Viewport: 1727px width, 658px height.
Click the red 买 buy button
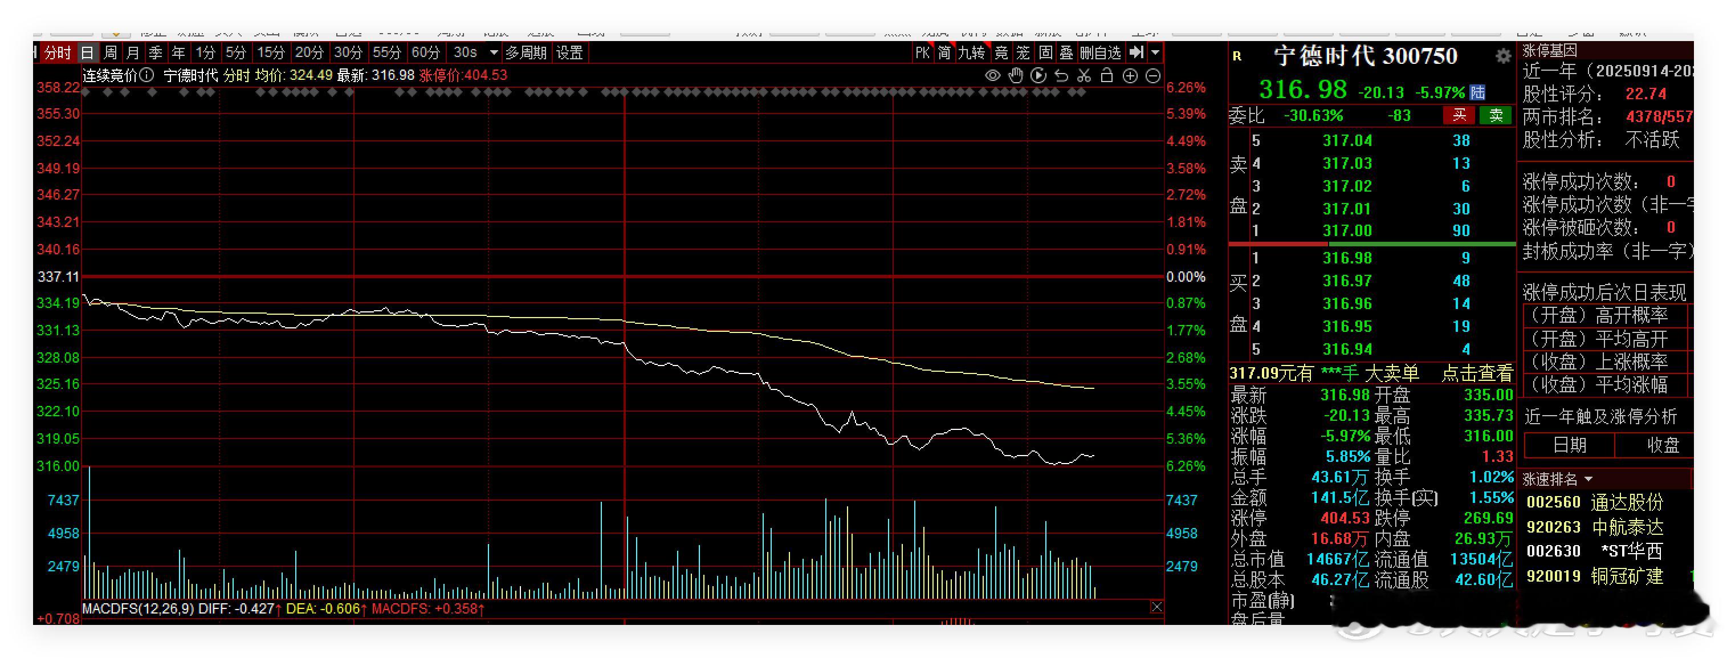point(1459,115)
